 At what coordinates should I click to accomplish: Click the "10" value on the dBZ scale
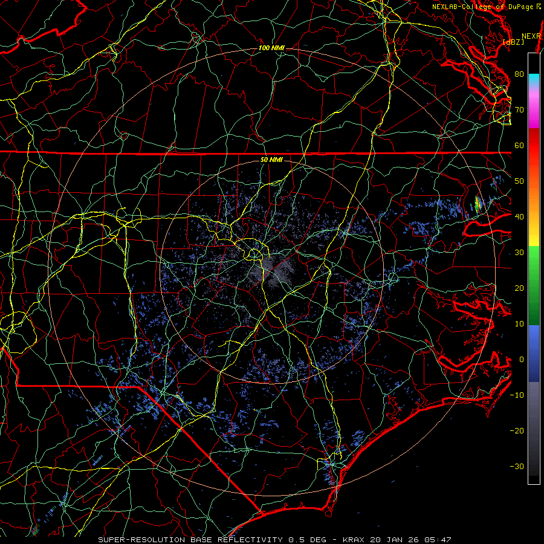519,324
